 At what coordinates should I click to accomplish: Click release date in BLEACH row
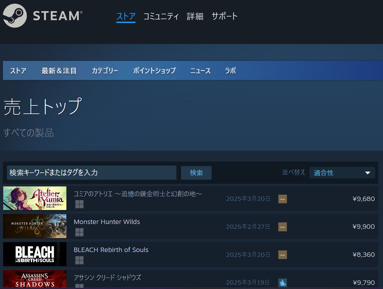point(248,255)
